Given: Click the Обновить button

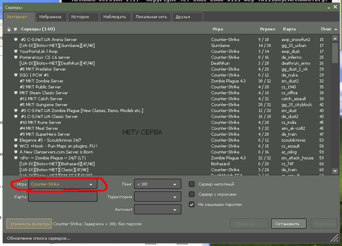Looking at the screenshot, I should click(249, 224).
